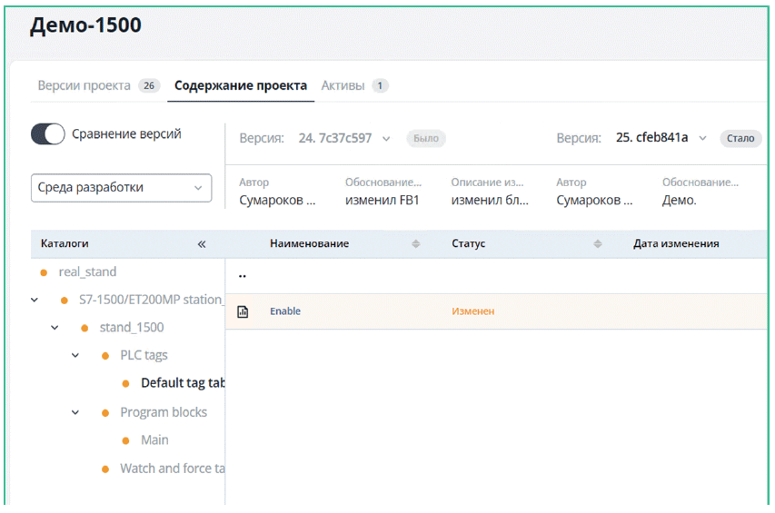
Task: Click the 'изменил бл...' description value
Action: (490, 200)
